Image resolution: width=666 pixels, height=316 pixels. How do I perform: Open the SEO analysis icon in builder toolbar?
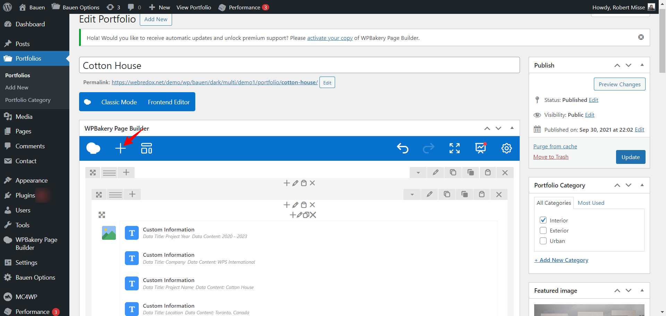pos(480,148)
